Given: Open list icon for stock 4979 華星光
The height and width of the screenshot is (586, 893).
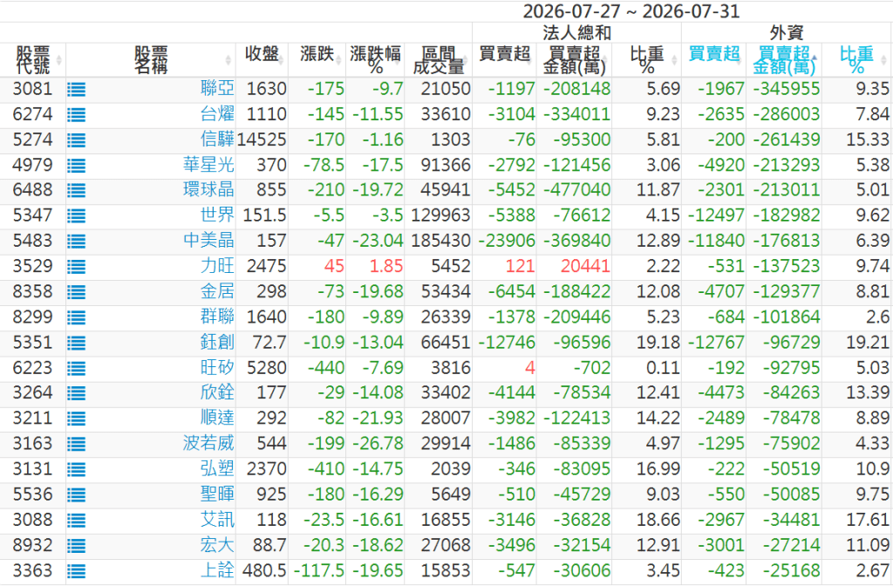Looking at the screenshot, I should [77, 166].
